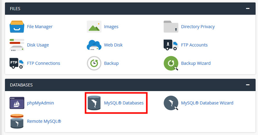Collapse the DATABASES section
The width and height of the screenshot is (258, 135).
[x=248, y=85]
